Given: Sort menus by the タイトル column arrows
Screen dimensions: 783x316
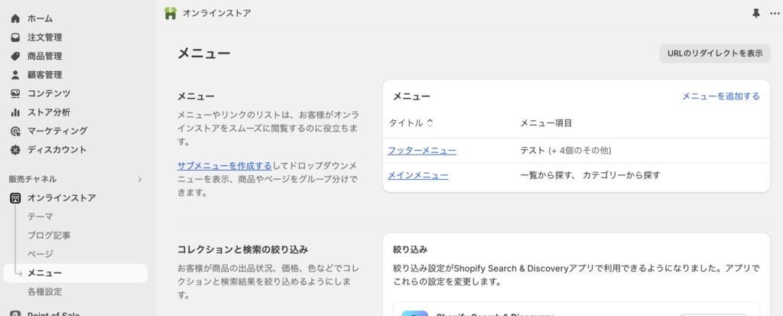Looking at the screenshot, I should click(x=430, y=123).
